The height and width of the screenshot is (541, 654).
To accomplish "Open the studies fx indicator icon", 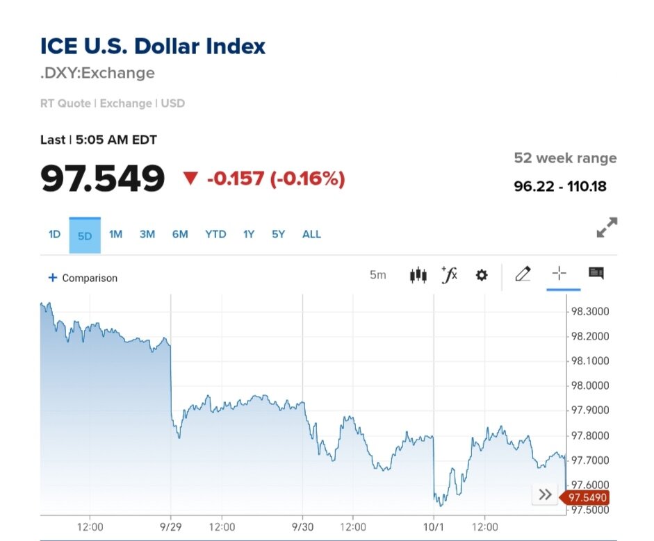I will click(x=450, y=275).
